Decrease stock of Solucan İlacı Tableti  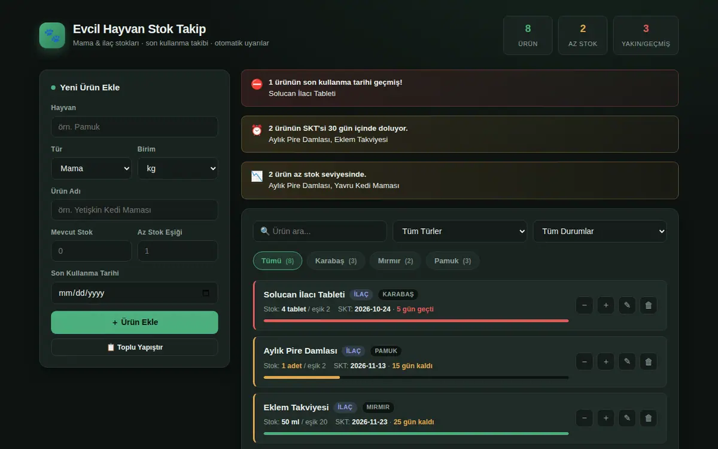(584, 305)
